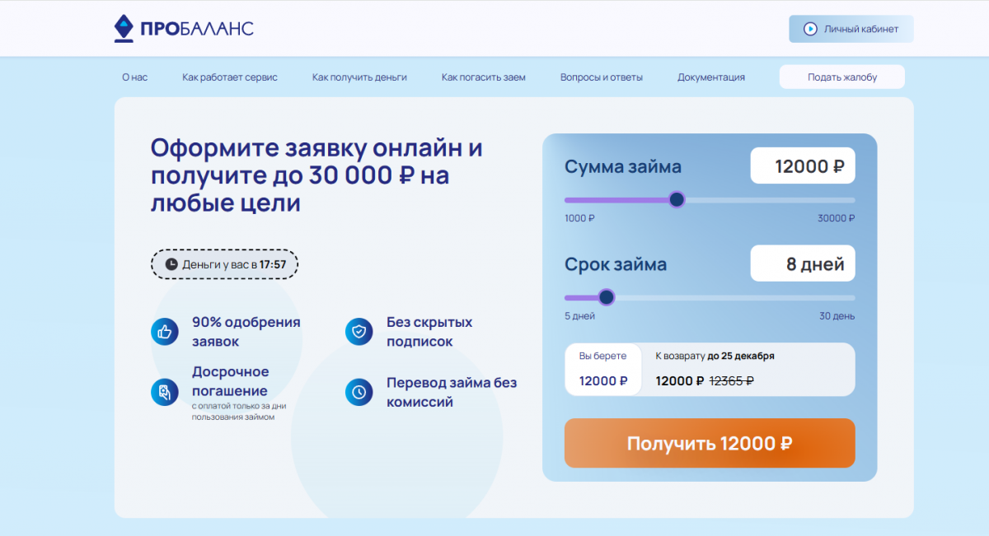Navigate to Как погасить заем

point(483,77)
